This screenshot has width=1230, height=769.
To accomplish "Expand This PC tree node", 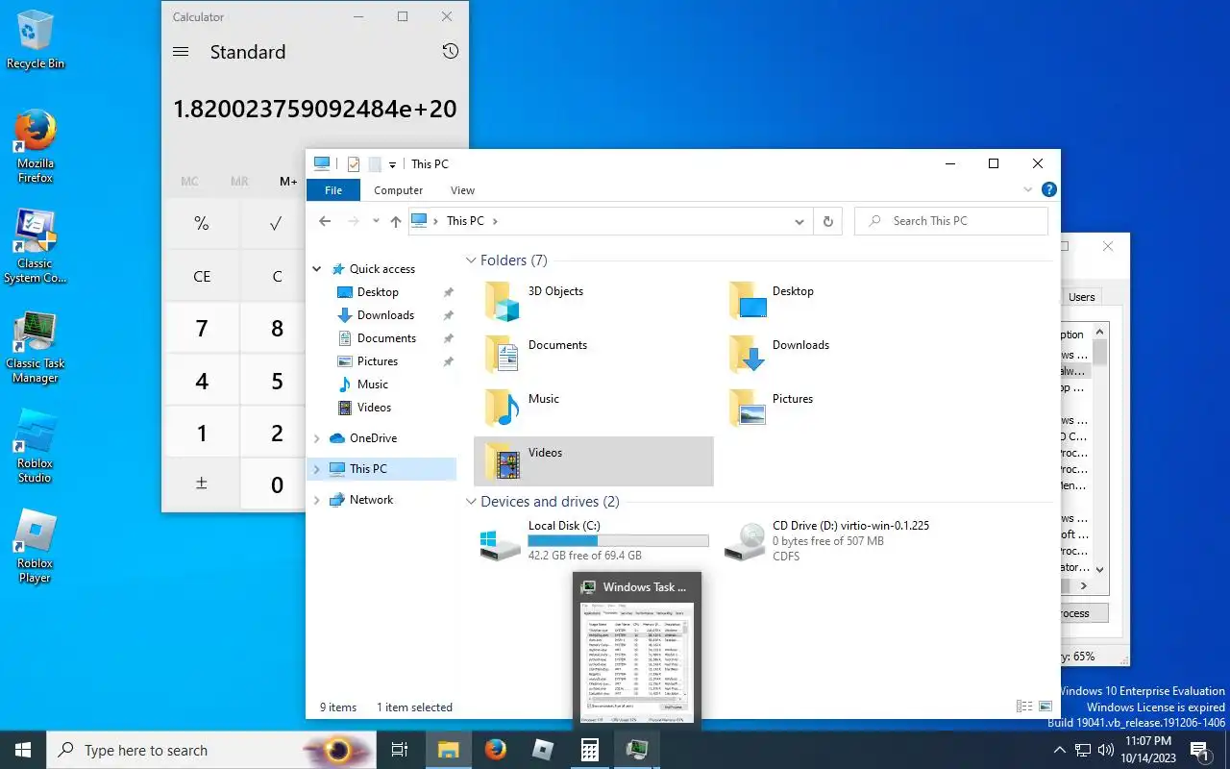I will pos(317,469).
